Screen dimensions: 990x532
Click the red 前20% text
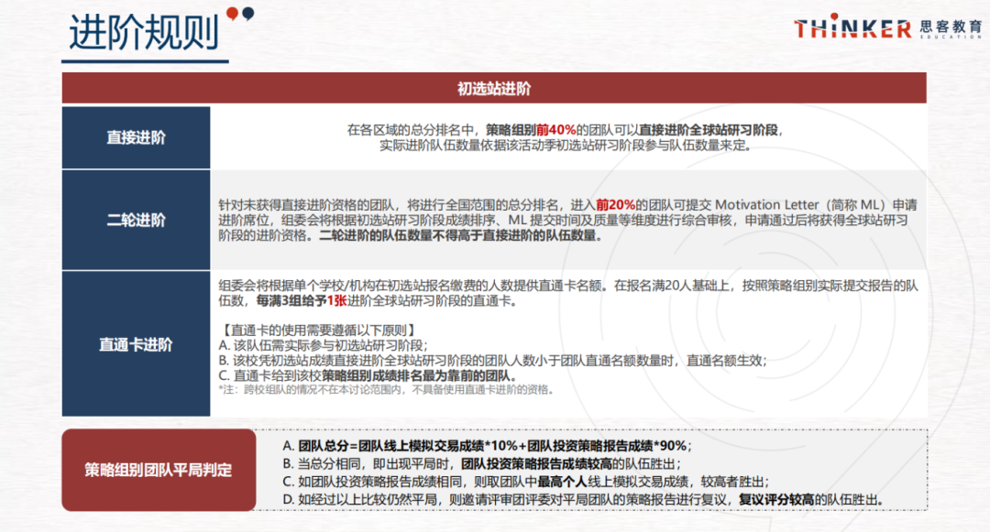tap(616, 205)
